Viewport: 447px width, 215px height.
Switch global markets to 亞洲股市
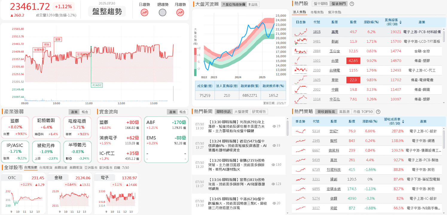(x=90, y=168)
